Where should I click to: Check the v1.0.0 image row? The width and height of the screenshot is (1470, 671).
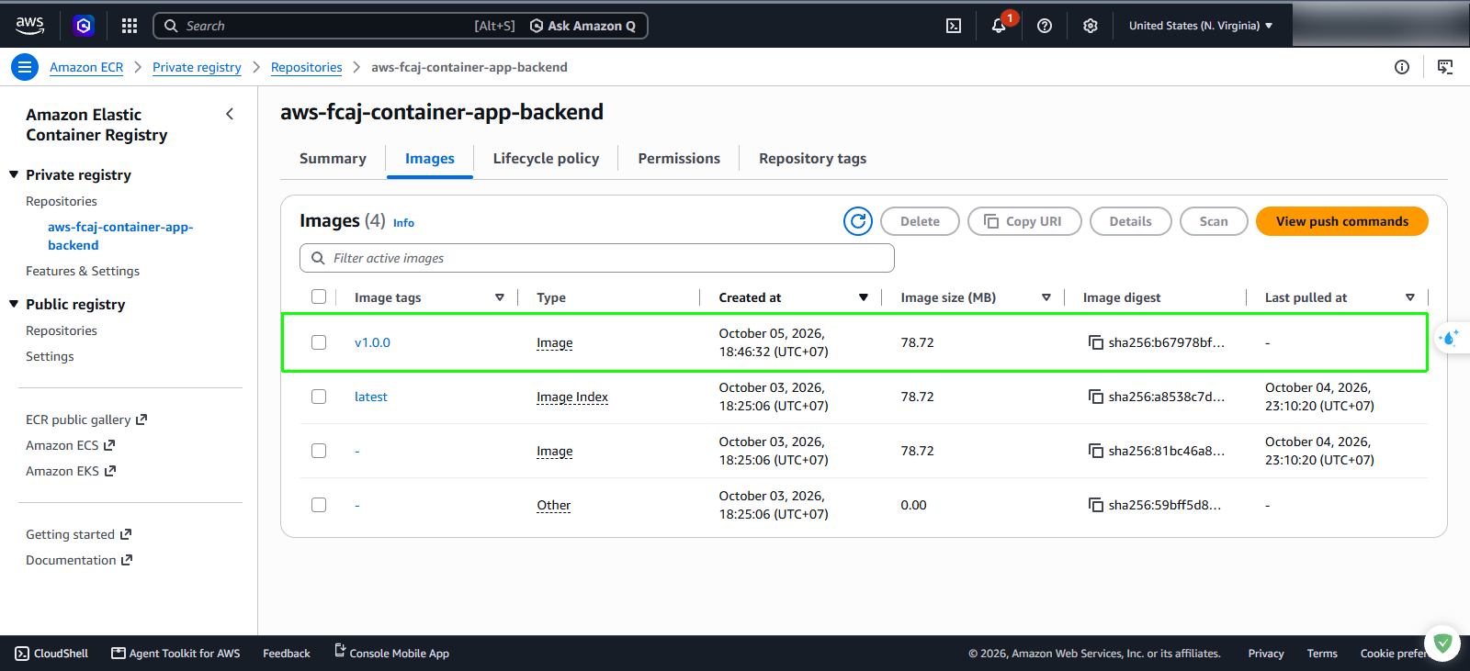319,342
